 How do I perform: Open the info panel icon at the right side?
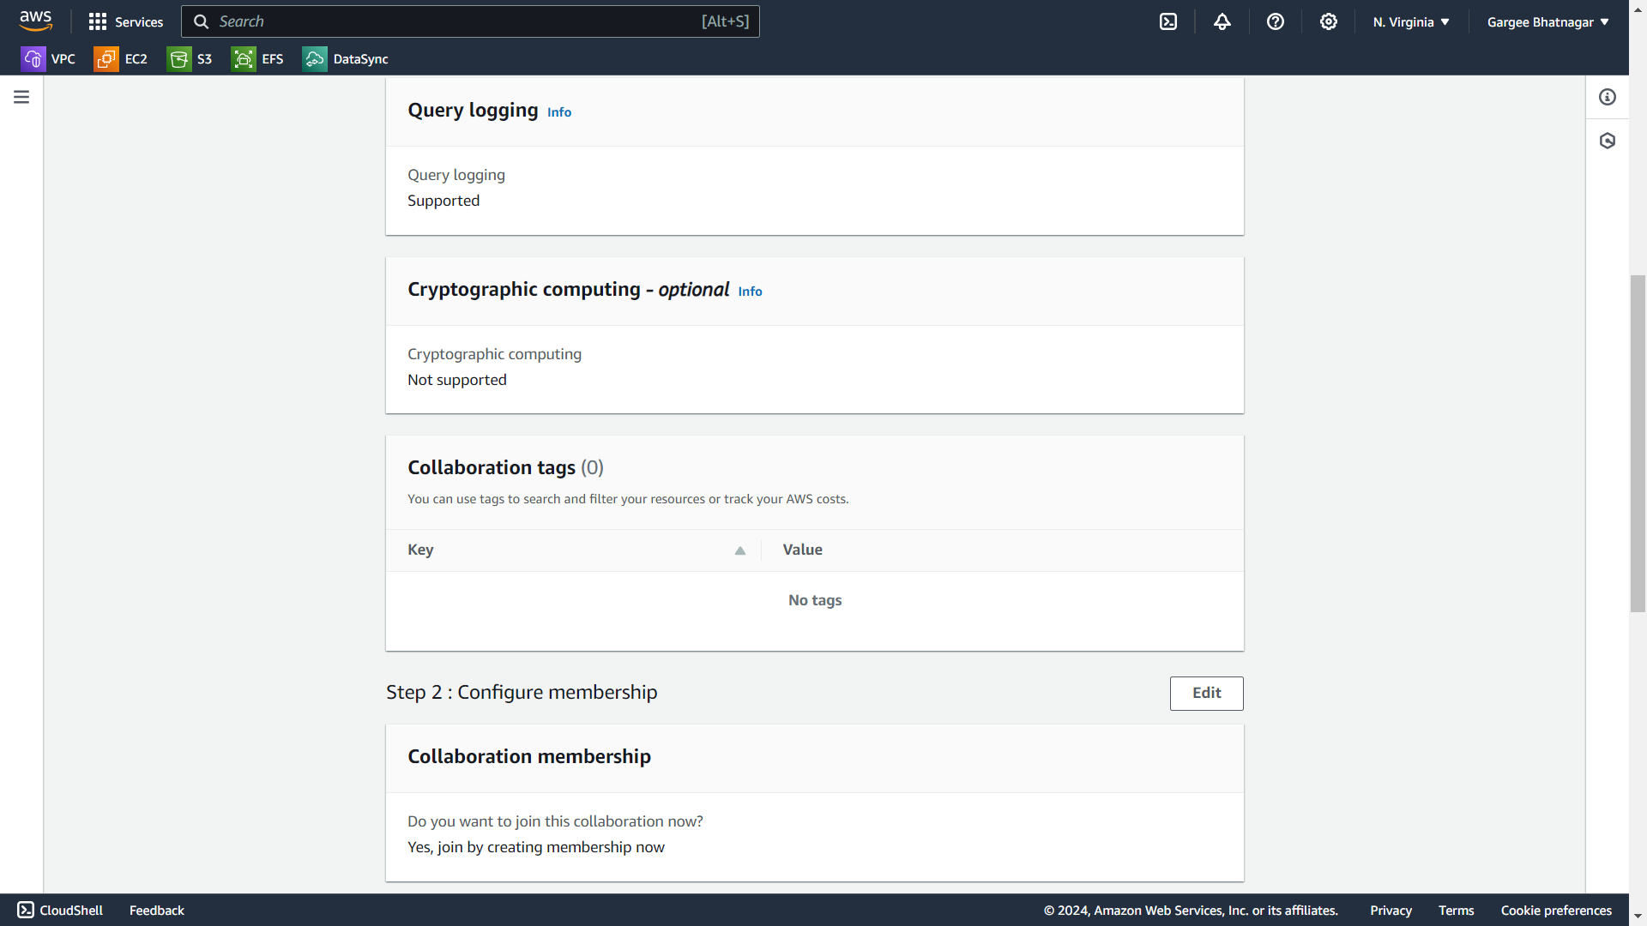click(x=1607, y=97)
